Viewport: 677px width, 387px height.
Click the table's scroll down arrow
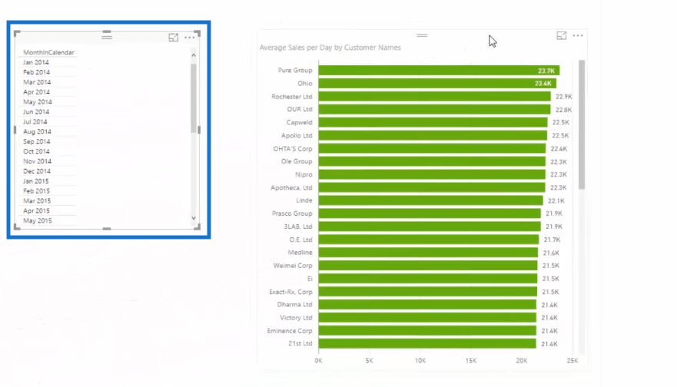pyautogui.click(x=194, y=218)
